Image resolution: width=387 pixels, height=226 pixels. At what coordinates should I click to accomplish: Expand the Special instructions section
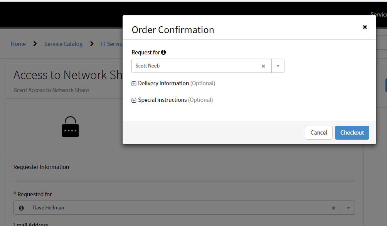coord(133,100)
